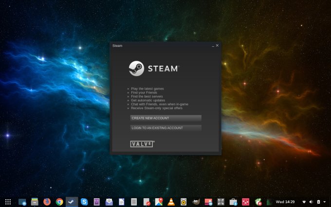Viewport: 331px width, 207px height.
Task: Click 'Play the latest games' text
Action: click(147, 89)
